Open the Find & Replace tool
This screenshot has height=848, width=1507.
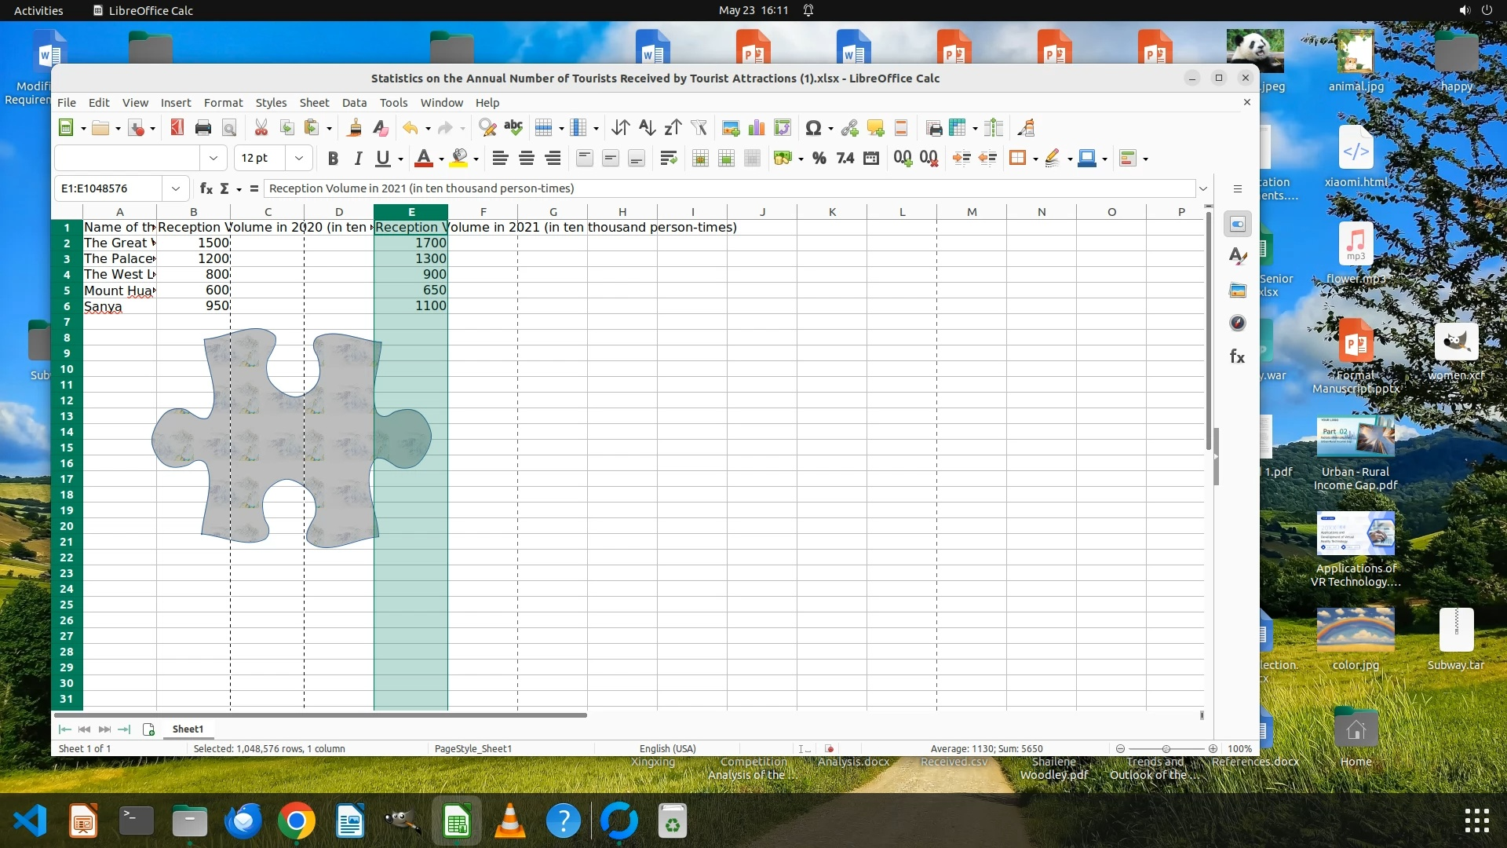(x=487, y=128)
